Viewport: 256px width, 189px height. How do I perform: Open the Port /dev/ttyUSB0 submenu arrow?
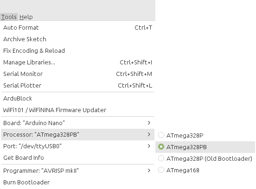(149, 146)
